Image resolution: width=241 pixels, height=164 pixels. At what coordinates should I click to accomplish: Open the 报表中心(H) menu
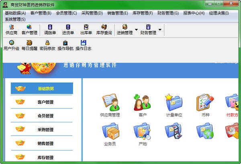pos(194,13)
